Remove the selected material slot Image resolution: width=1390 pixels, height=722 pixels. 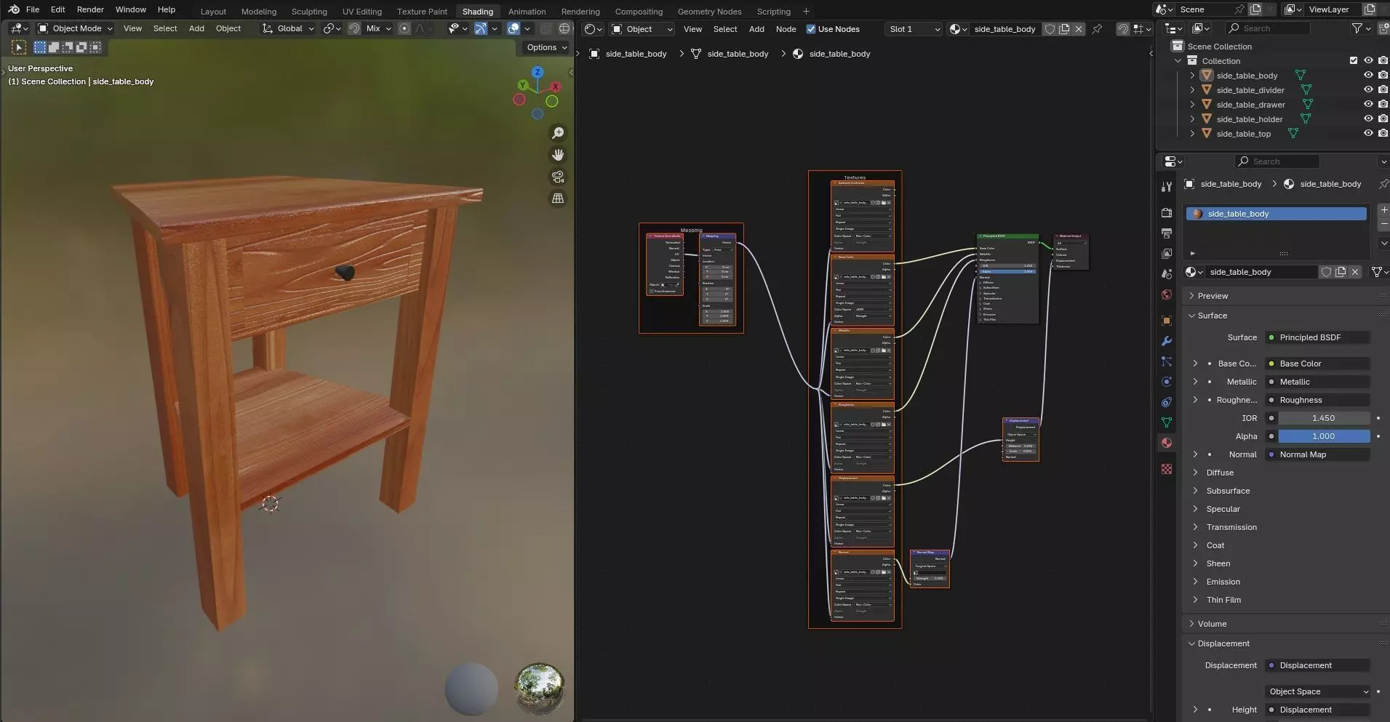1383,224
